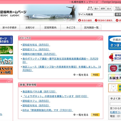Open 新着 link 認知症カフェ(8月5日)
Image resolution: width=121 pixels, height=121 pixels.
pyautogui.click(x=36, y=101)
